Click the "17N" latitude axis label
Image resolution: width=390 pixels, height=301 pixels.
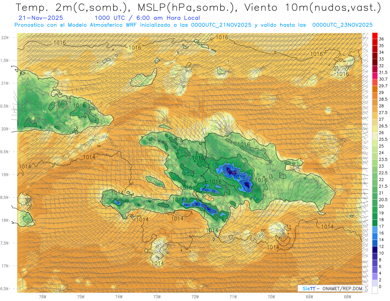(6, 266)
